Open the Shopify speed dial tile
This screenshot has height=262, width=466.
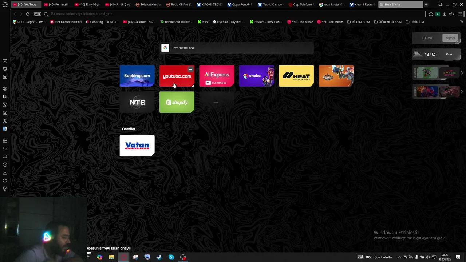[x=177, y=102]
